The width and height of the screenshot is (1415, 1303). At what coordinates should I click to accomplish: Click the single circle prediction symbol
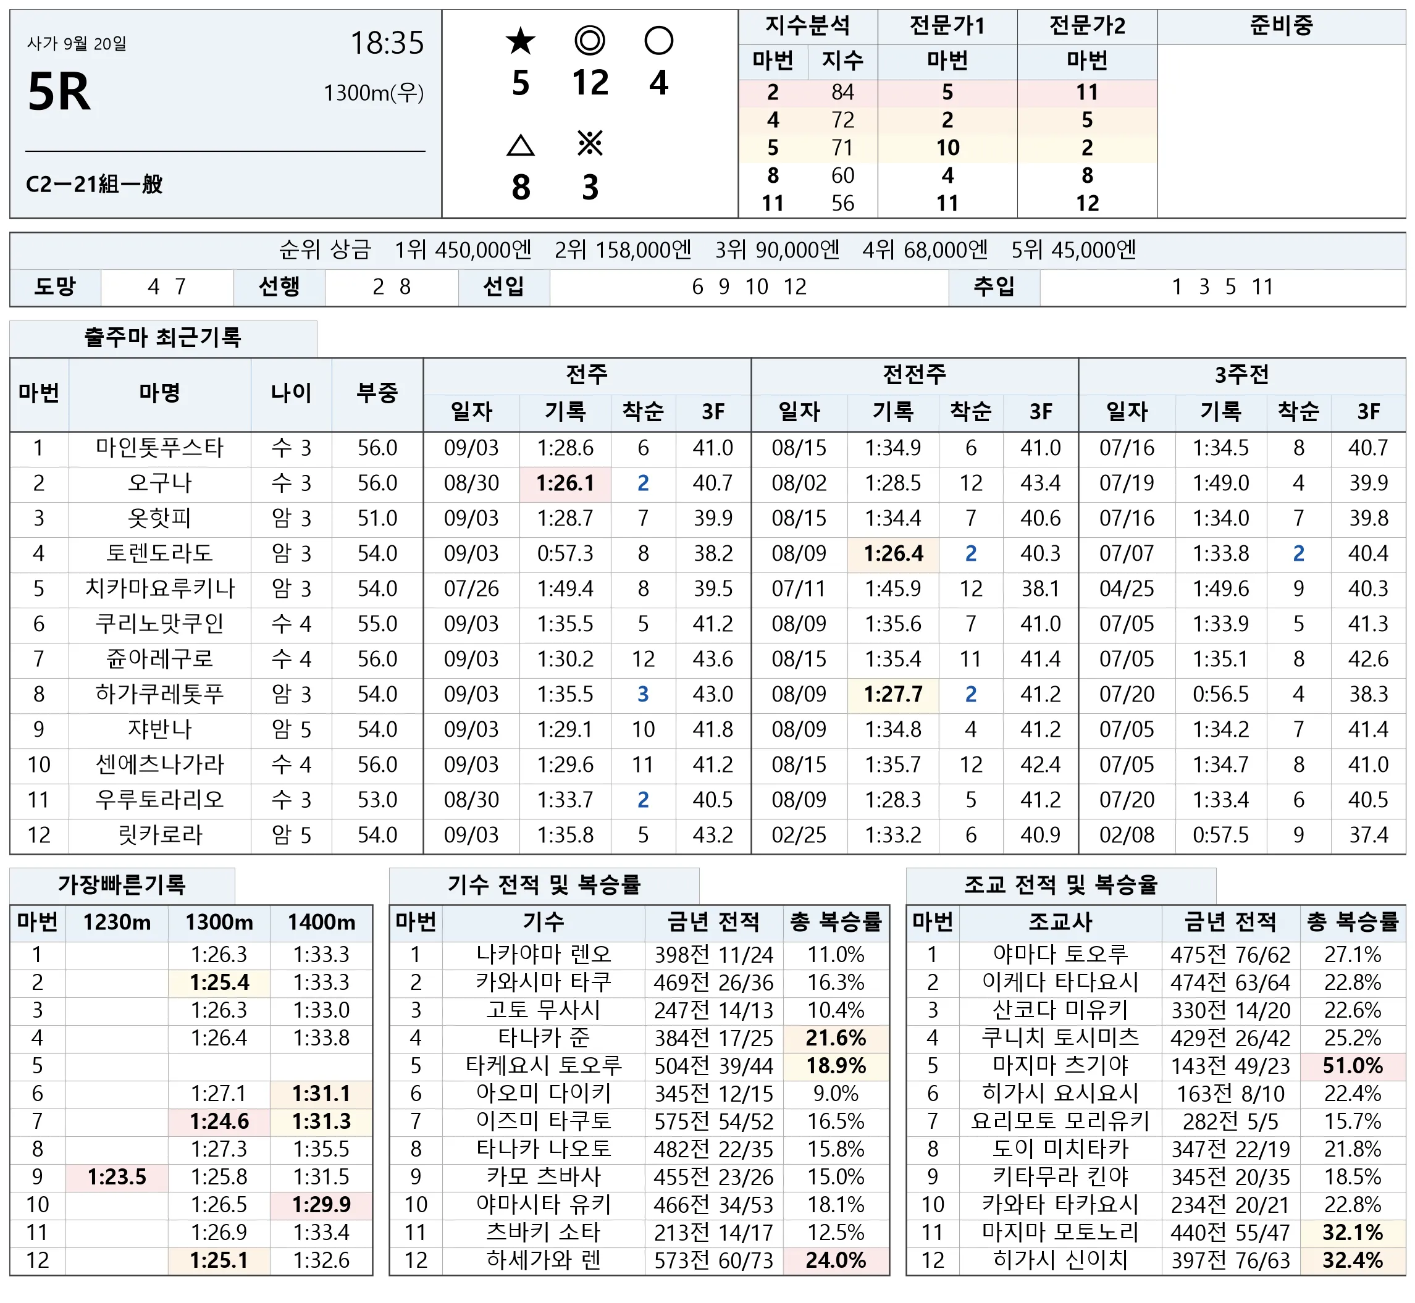pyautogui.click(x=658, y=41)
